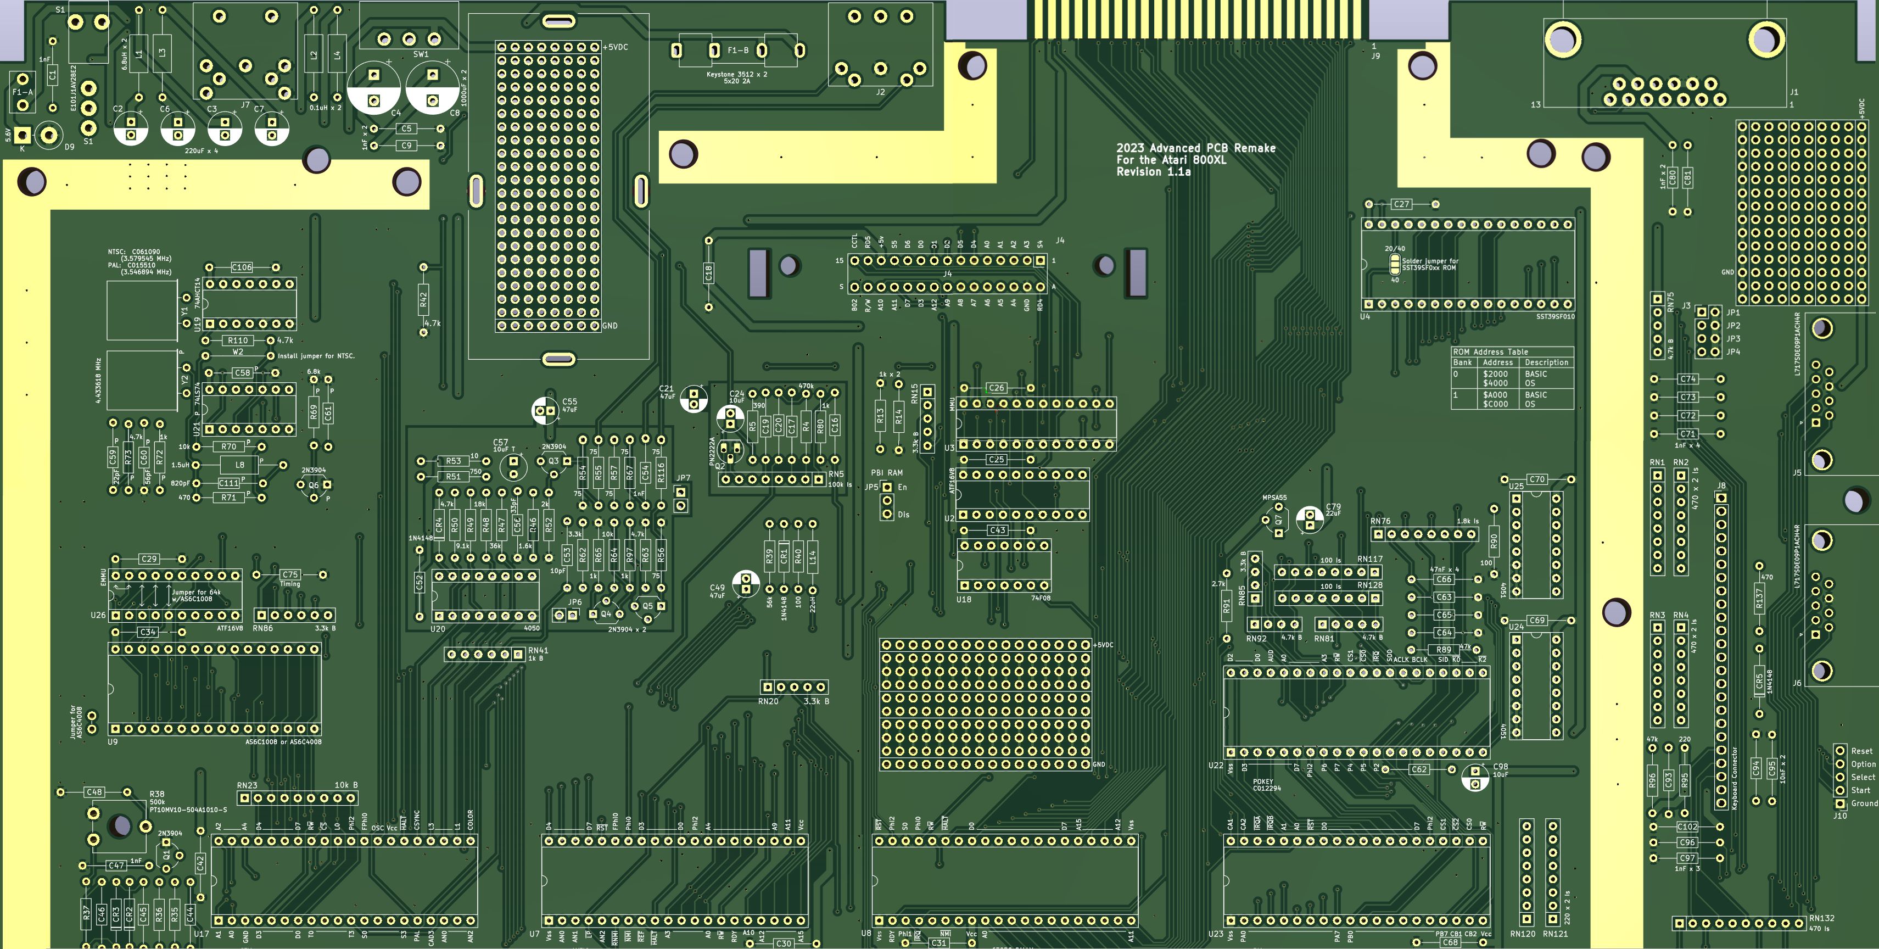This screenshot has height=949, width=1879.
Task: Click the C98 10uF capacitor
Action: [x=1475, y=777]
